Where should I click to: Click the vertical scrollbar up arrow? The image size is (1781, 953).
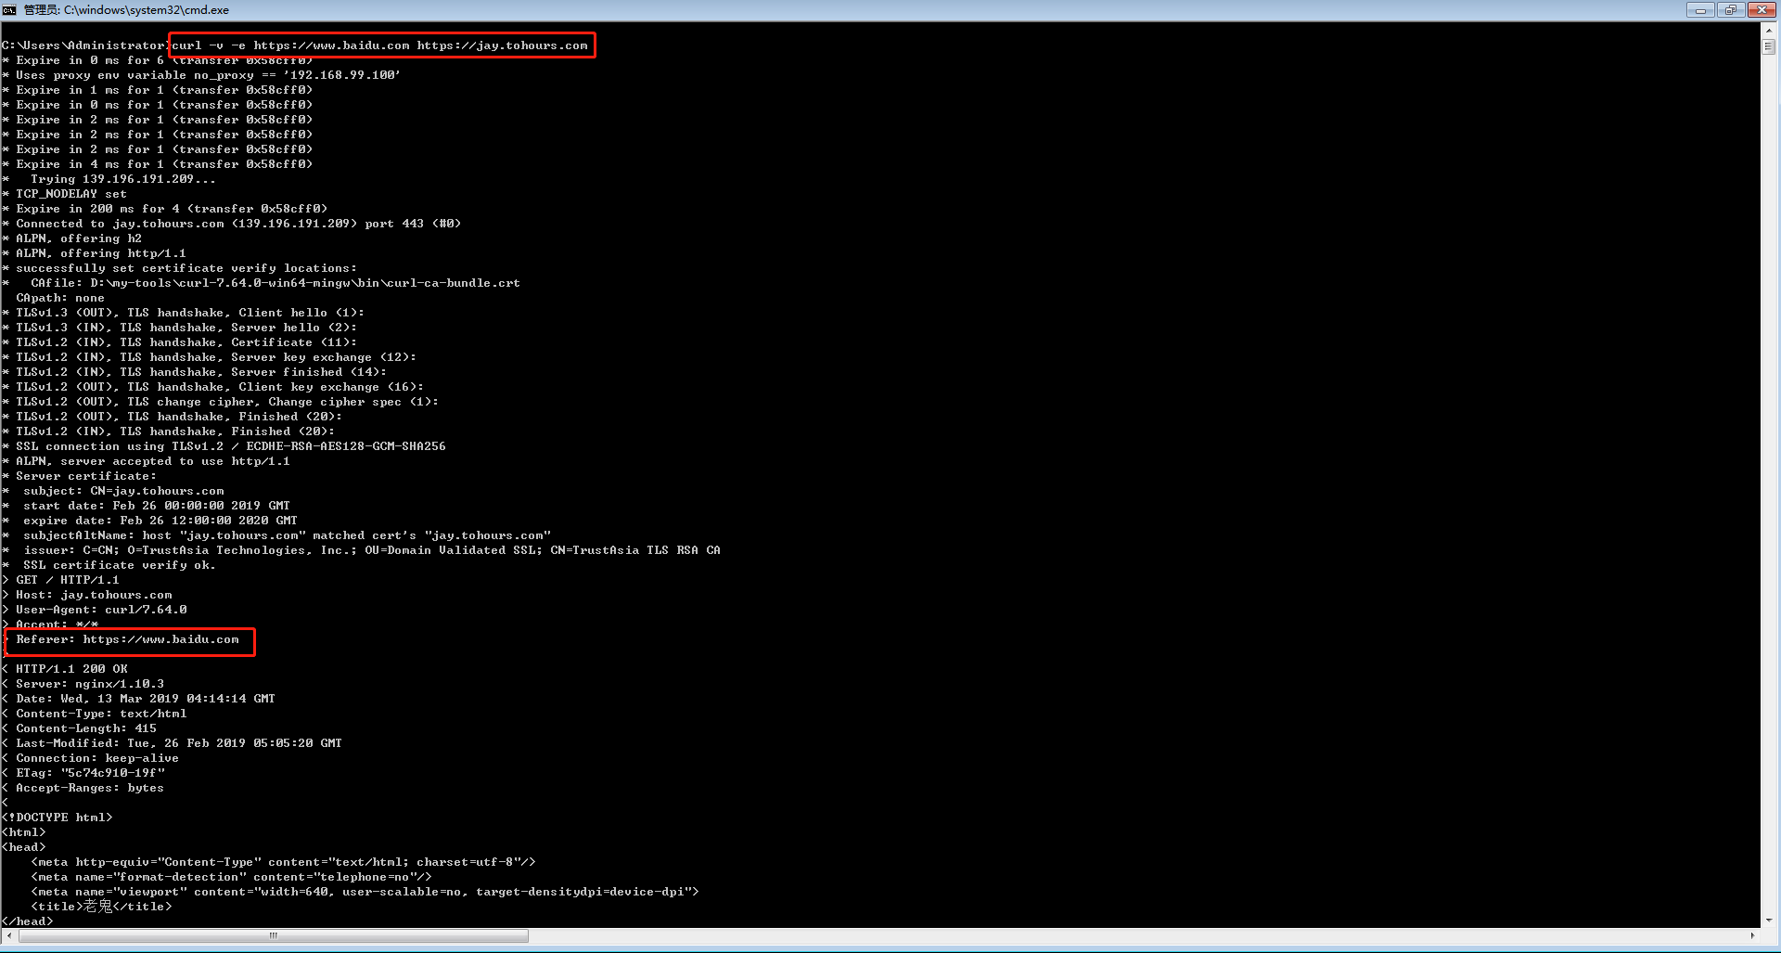click(x=1769, y=31)
